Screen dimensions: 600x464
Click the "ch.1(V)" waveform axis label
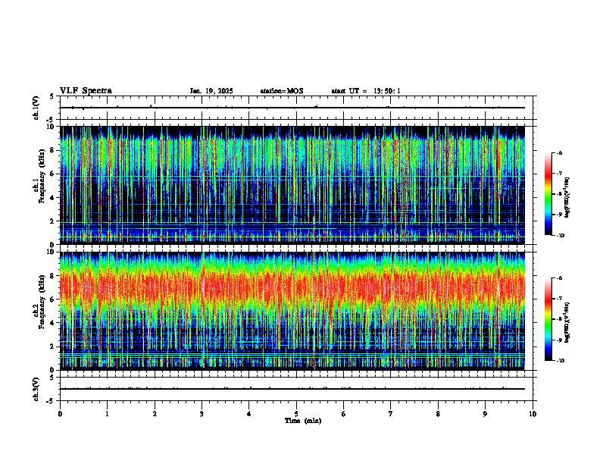(x=36, y=108)
